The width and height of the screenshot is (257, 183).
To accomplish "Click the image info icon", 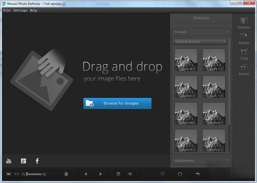I will tap(162, 174).
